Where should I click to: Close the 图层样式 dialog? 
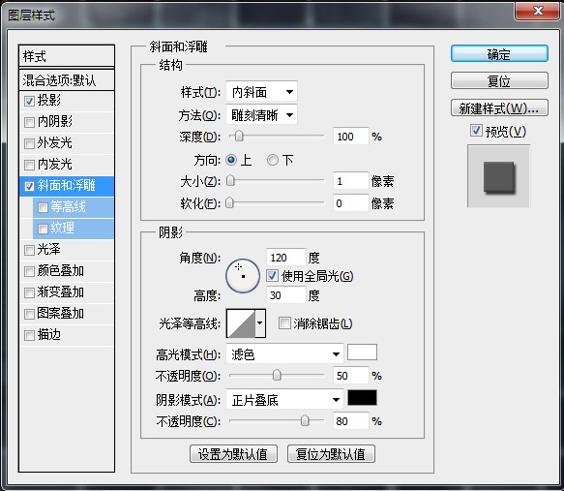[537, 11]
